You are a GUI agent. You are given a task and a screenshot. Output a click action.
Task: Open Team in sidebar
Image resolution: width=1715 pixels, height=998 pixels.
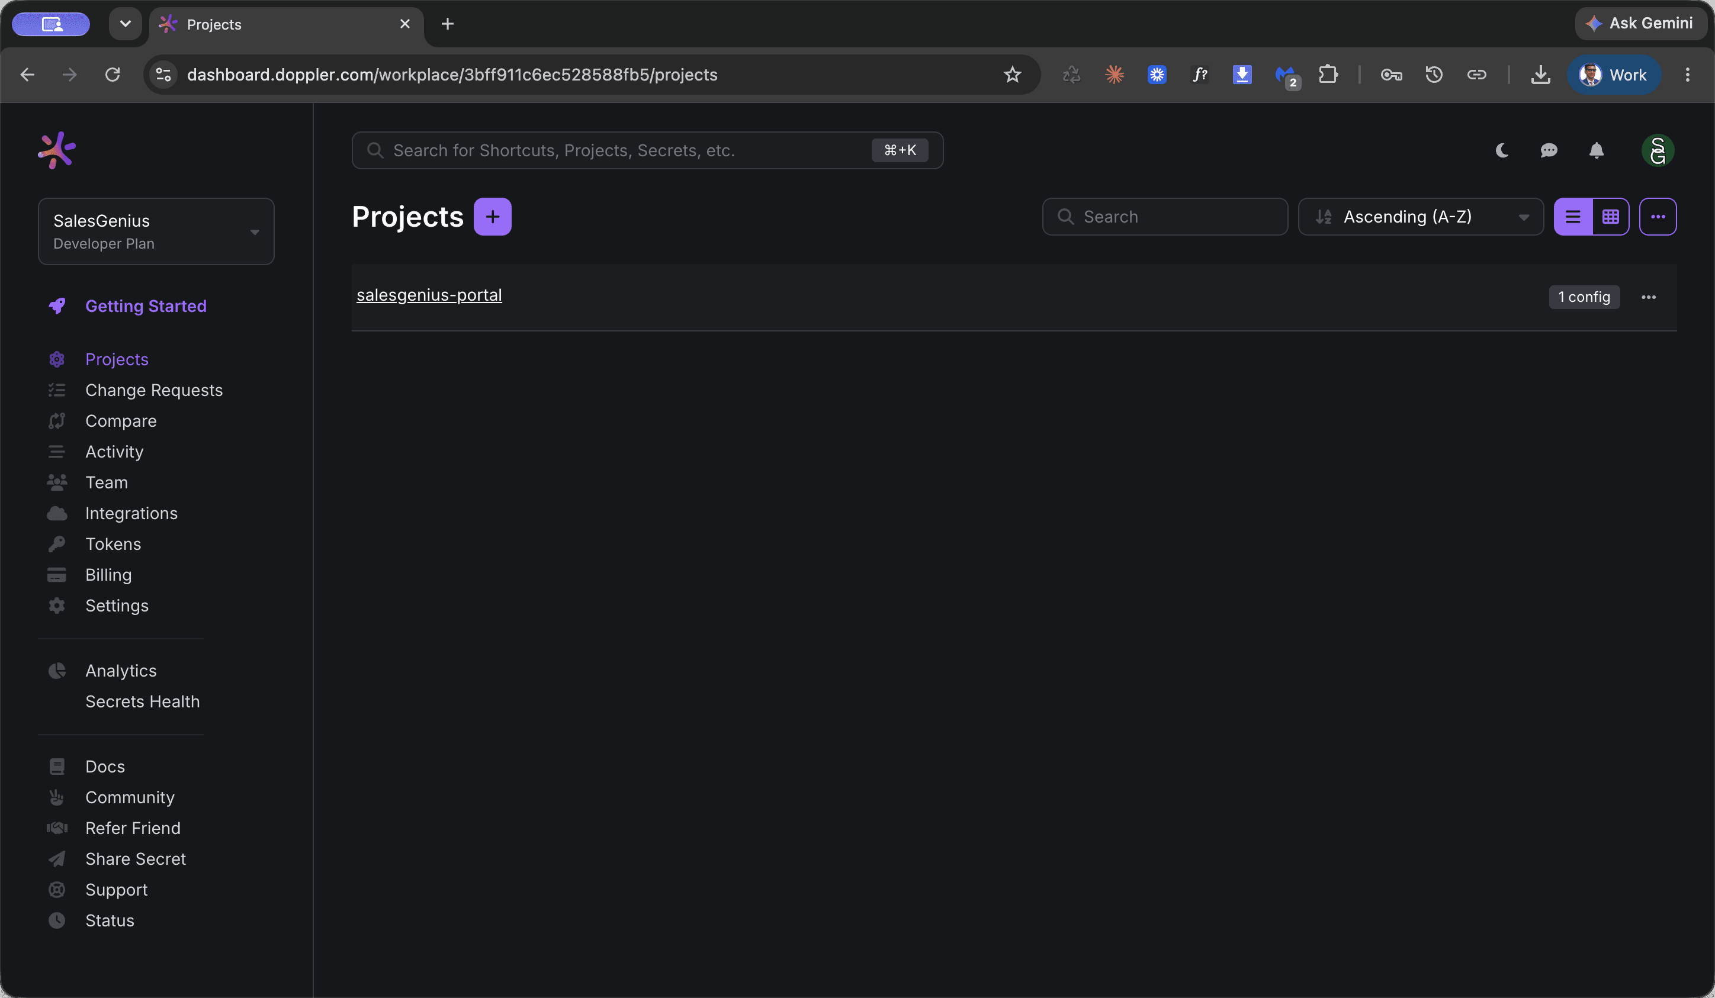pyautogui.click(x=106, y=482)
